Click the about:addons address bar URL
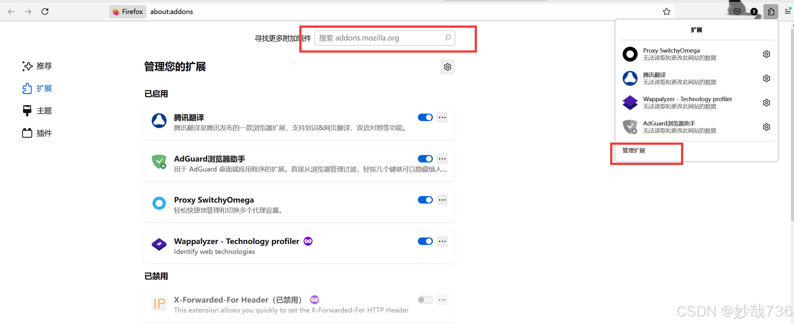 click(x=172, y=12)
